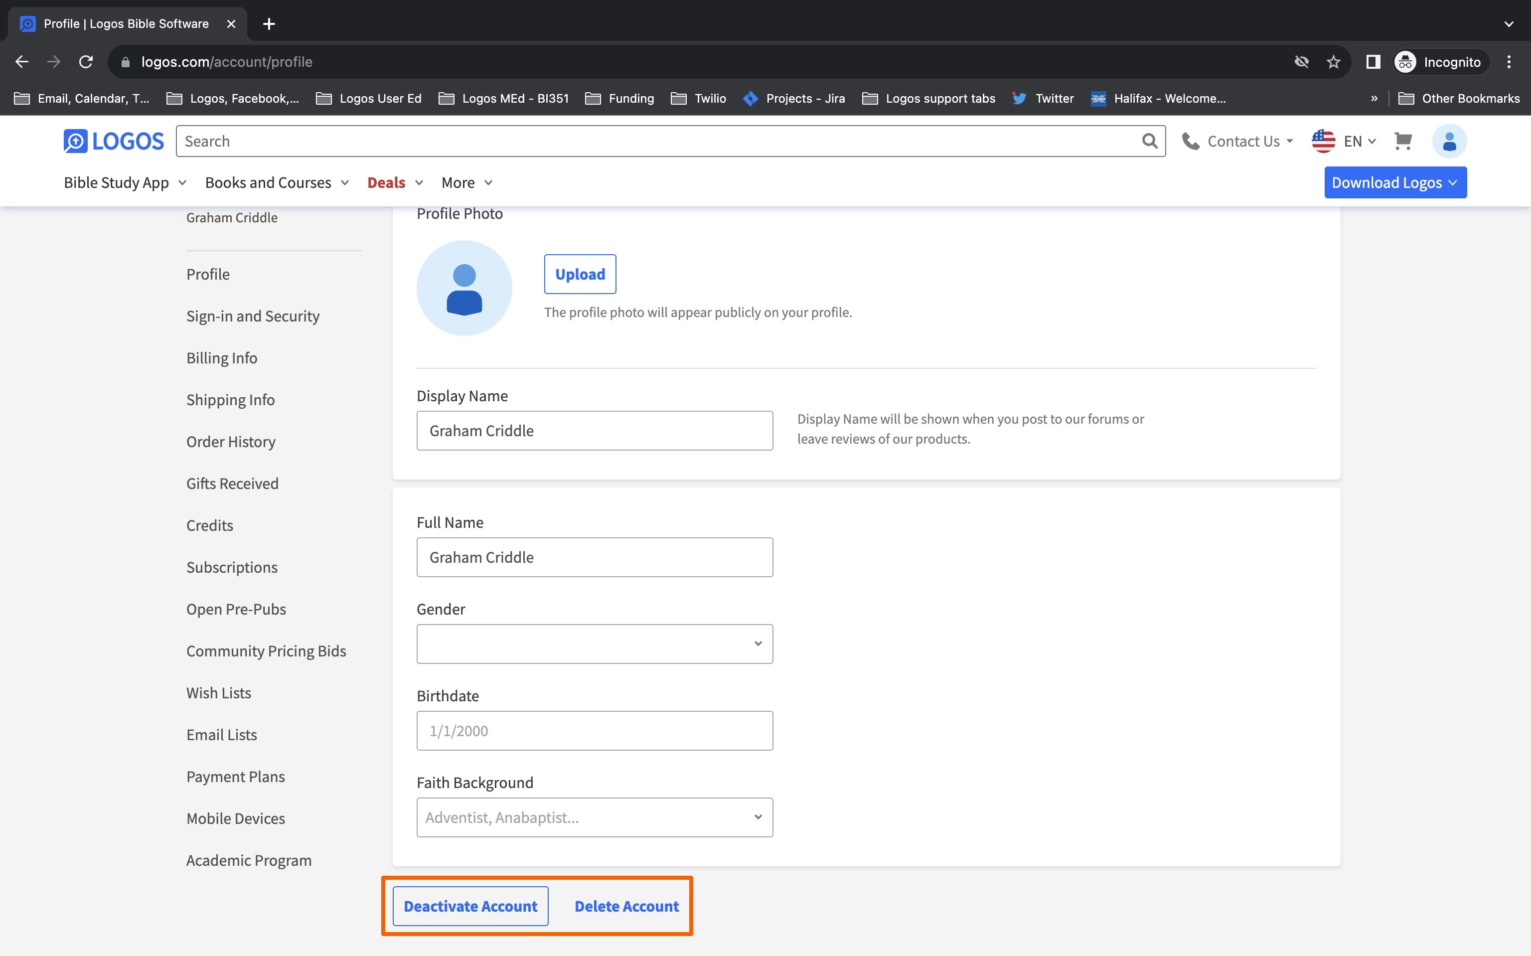Screen dimensions: 1531x956
Task: Open a new browser tab
Action: 269,23
